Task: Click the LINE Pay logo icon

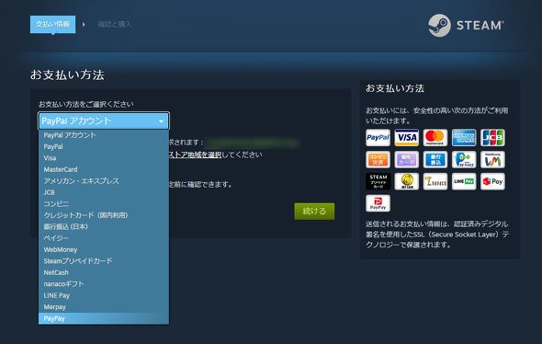Action: tap(464, 181)
